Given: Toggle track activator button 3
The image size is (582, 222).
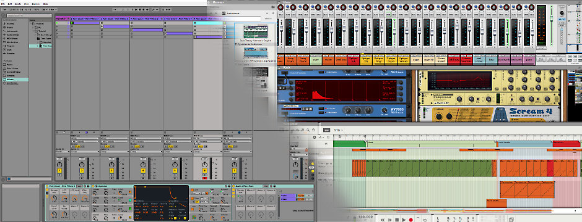Looking at the screenshot, I should tap(111, 171).
